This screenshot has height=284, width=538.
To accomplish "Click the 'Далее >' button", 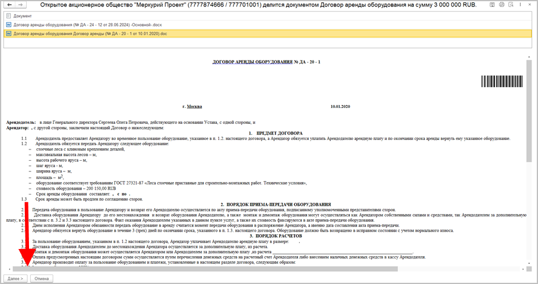I will click(15, 279).
